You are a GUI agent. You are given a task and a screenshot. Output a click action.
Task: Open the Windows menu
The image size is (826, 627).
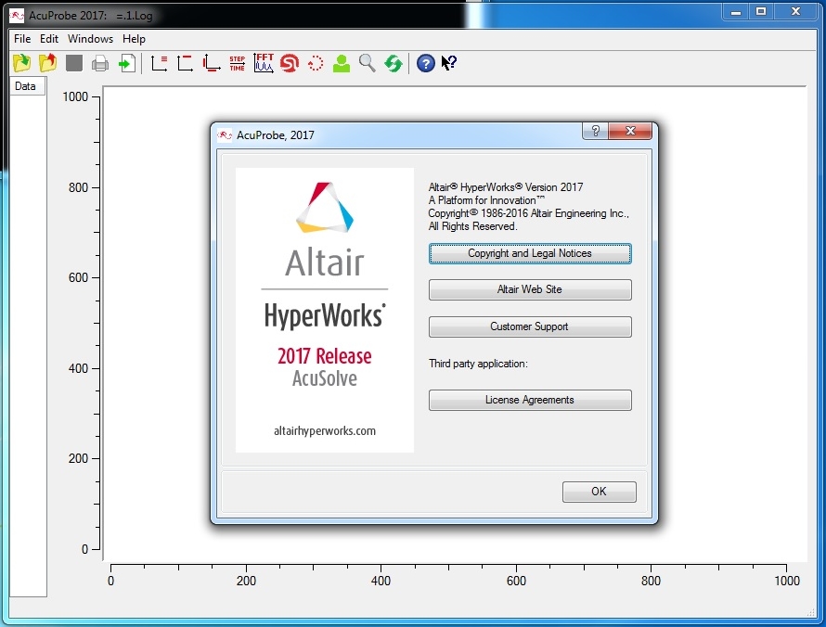click(x=90, y=39)
